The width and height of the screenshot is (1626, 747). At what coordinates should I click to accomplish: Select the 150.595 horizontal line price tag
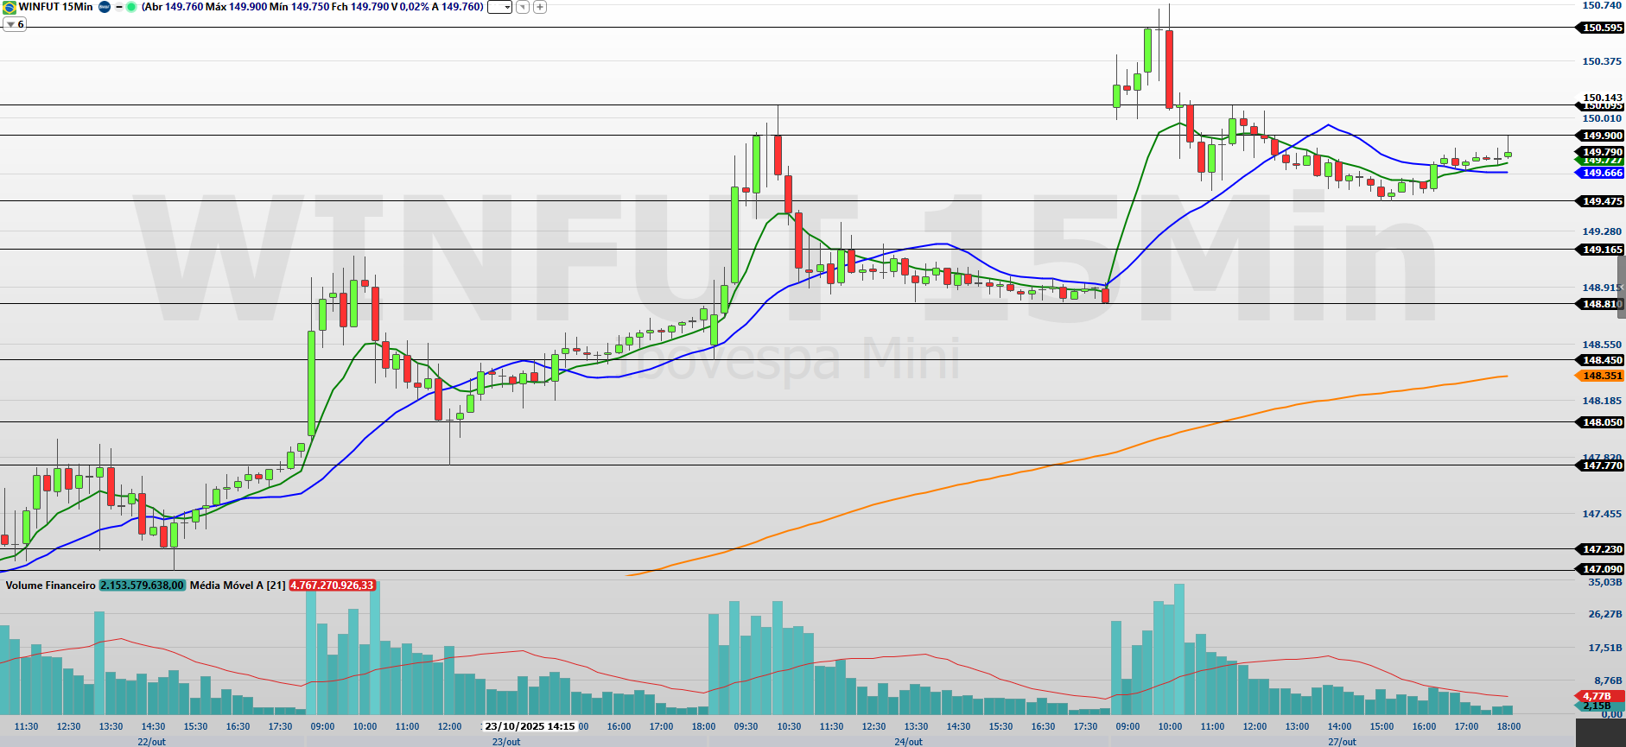1602,28
